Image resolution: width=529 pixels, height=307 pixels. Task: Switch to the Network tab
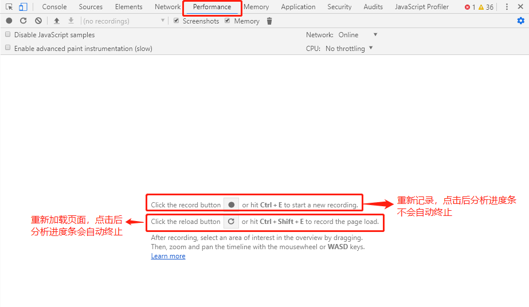pyautogui.click(x=168, y=7)
